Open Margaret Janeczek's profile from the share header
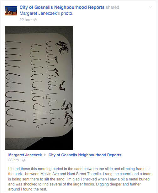 (38, 13)
